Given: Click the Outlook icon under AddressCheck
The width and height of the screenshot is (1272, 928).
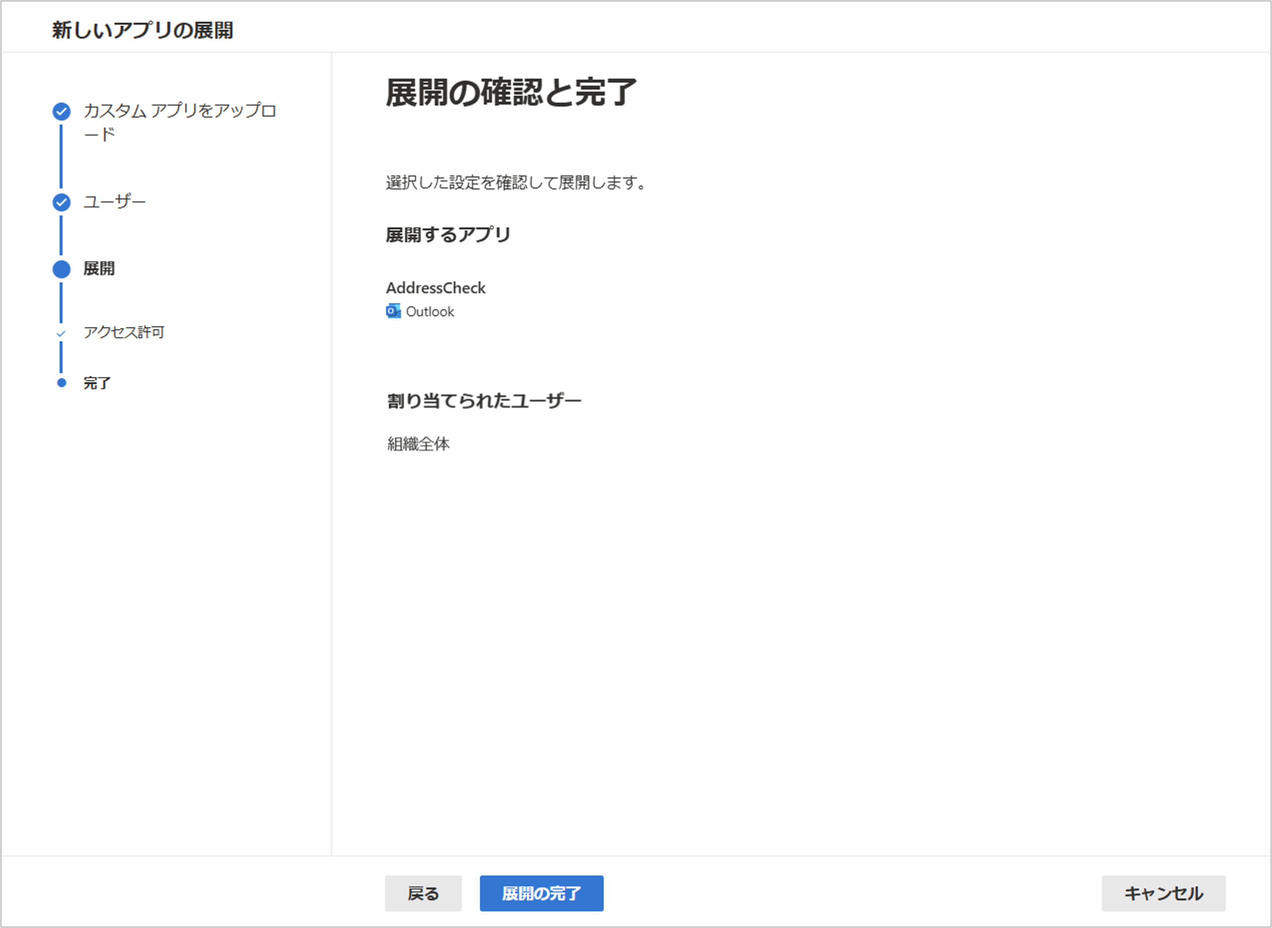Looking at the screenshot, I should [393, 311].
